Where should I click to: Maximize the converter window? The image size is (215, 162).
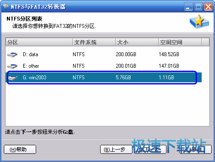click(198, 6)
